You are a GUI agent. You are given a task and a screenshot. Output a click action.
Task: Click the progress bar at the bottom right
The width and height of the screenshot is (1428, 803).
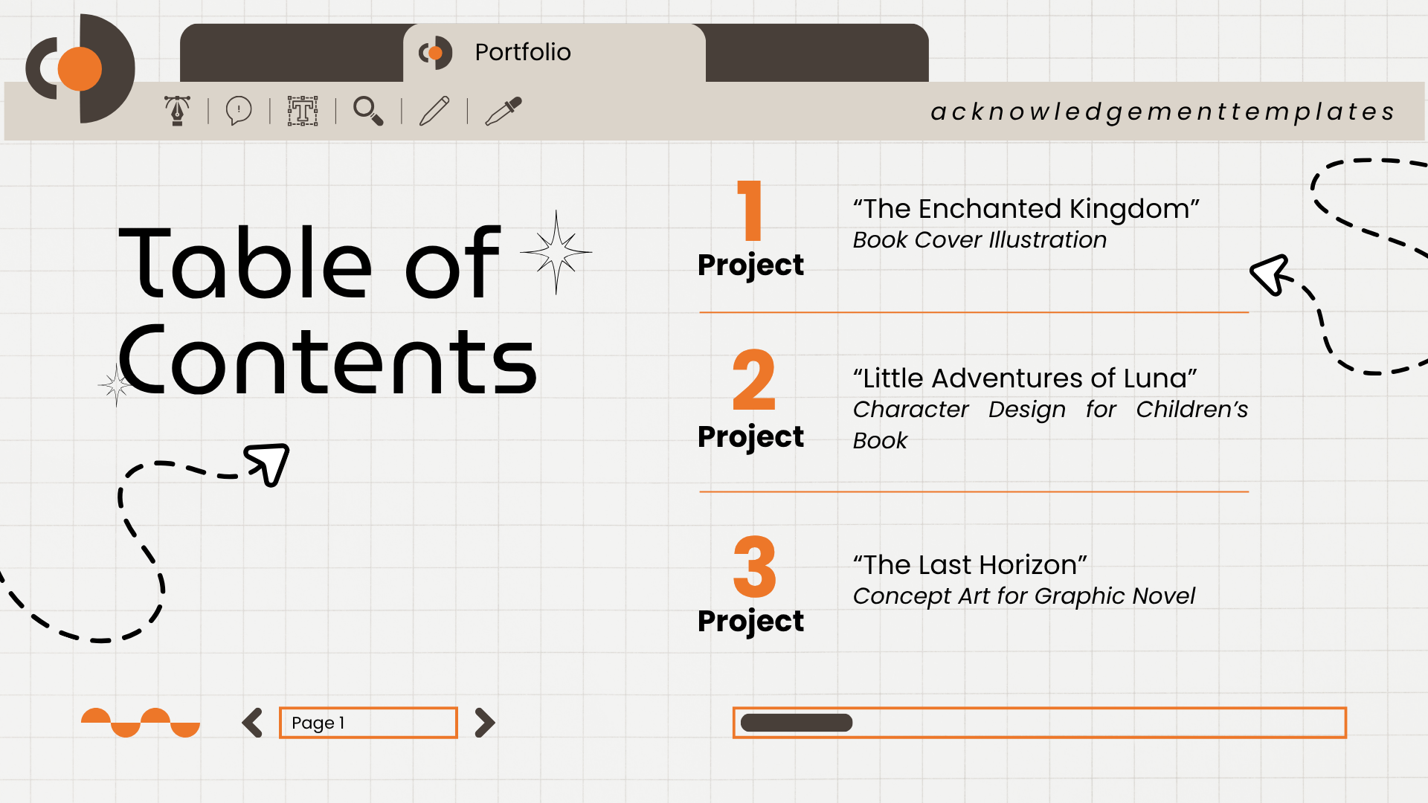pyautogui.click(x=1040, y=722)
